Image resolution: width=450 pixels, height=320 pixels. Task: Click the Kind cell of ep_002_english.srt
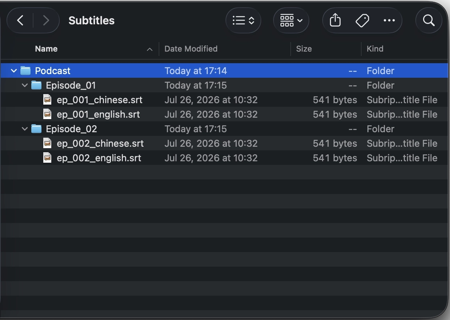tap(402, 158)
